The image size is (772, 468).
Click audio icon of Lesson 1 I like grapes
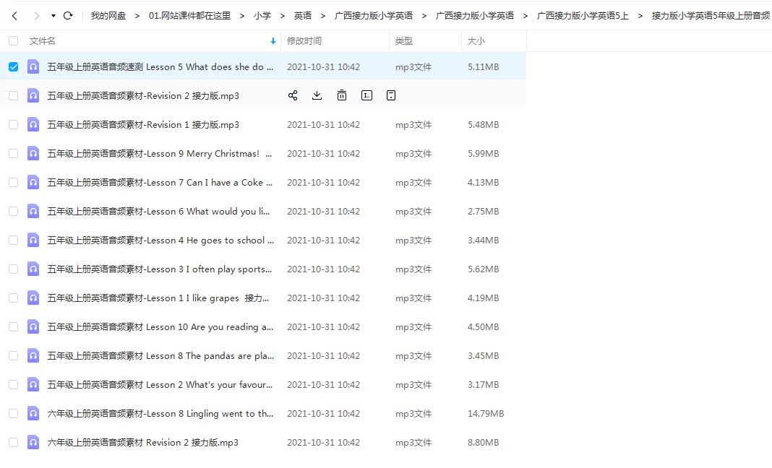33,298
